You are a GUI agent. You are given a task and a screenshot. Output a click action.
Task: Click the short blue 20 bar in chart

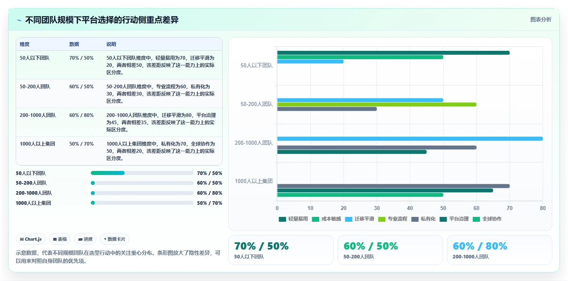pyautogui.click(x=310, y=62)
